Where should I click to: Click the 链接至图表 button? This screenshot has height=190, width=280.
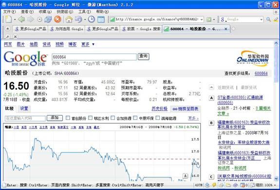coord(186,109)
